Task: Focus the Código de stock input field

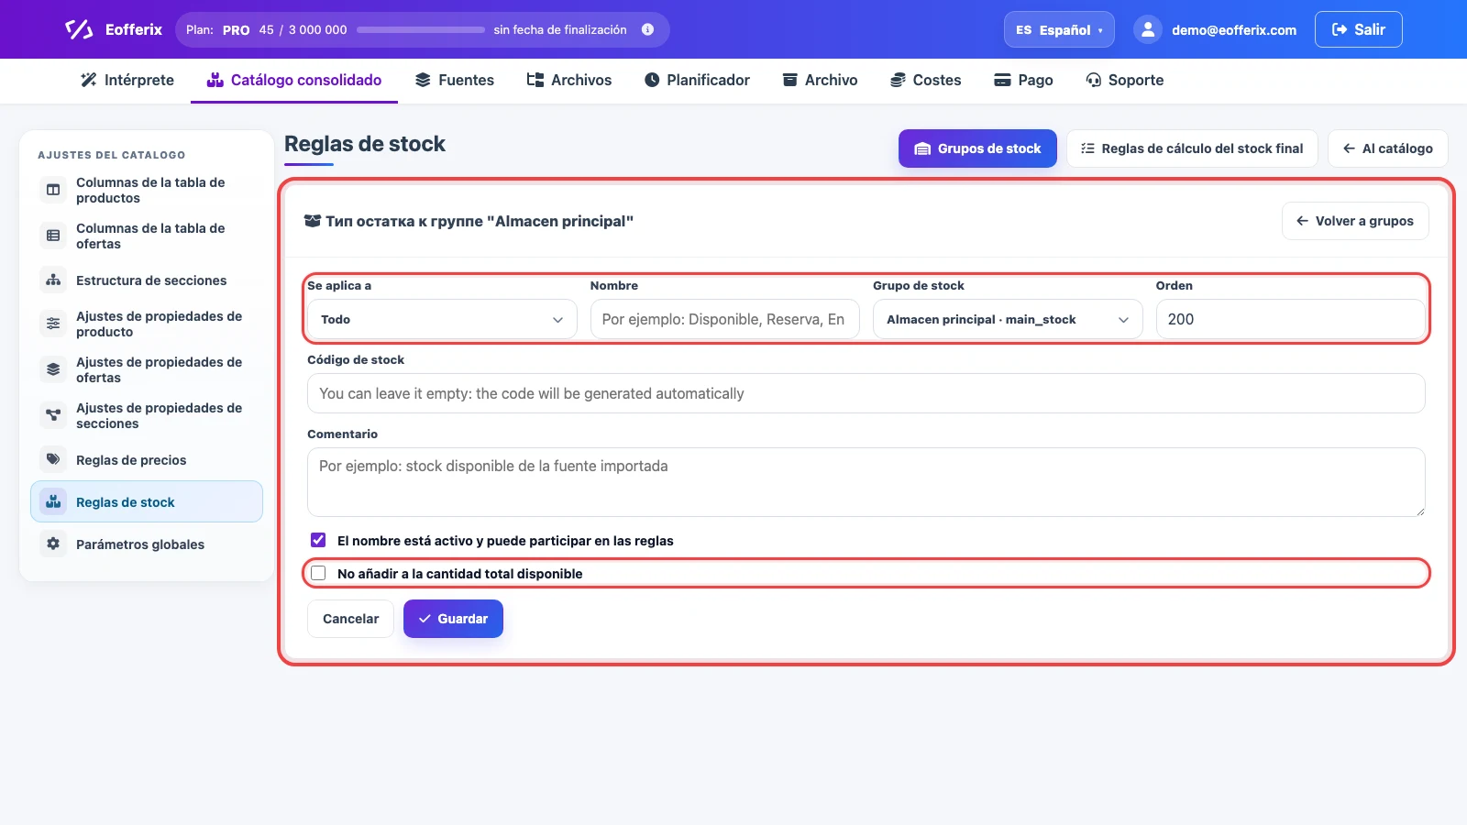Action: pos(866,393)
